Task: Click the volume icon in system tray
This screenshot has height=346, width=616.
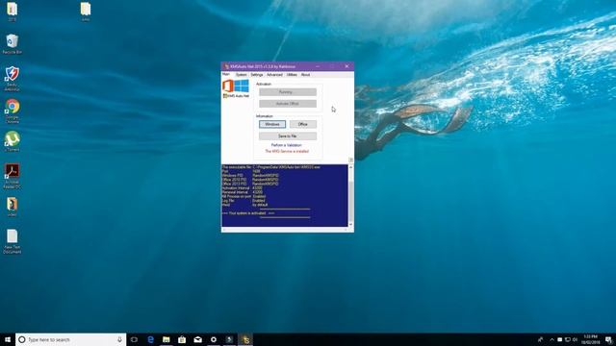Action: (x=576, y=339)
